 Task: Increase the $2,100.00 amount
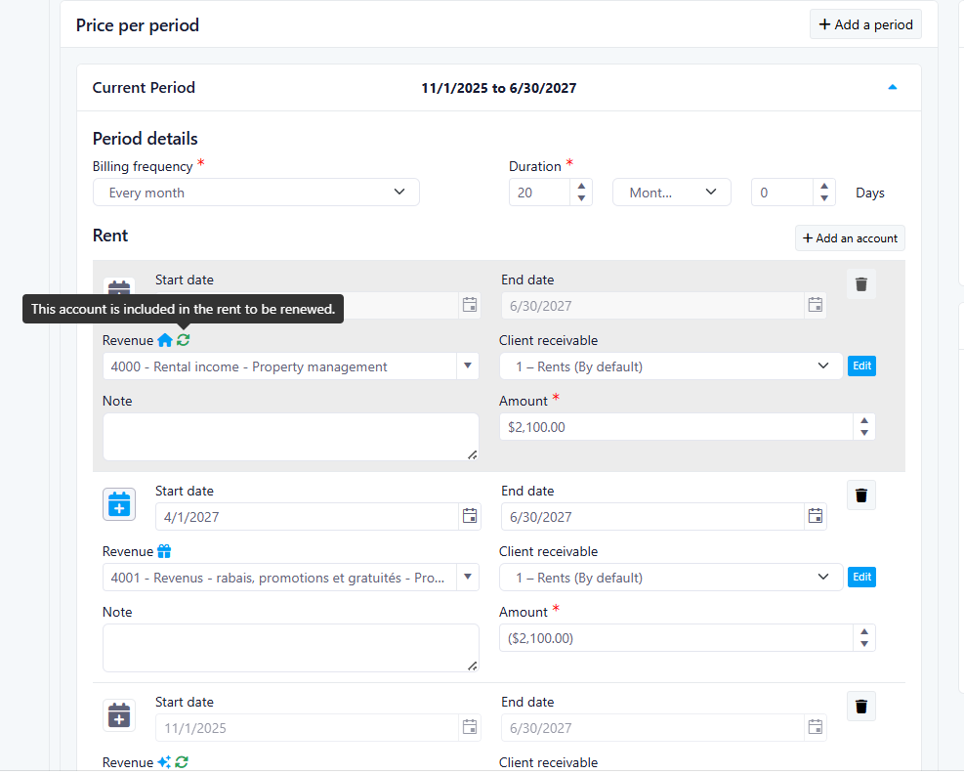tap(864, 421)
